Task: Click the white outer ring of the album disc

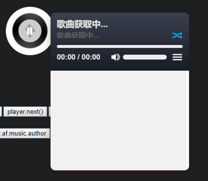Action: pos(9,31)
